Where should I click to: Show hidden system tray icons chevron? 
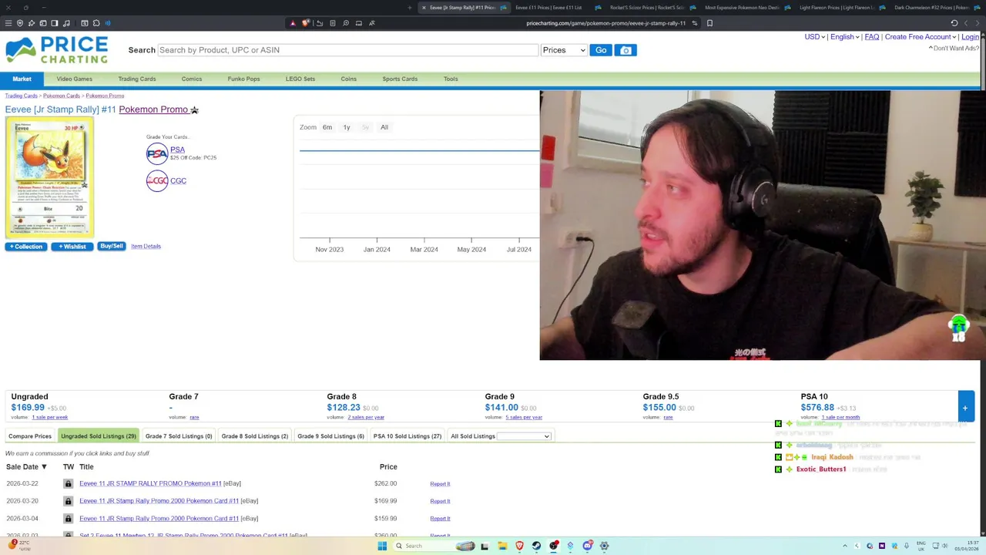pyautogui.click(x=845, y=546)
